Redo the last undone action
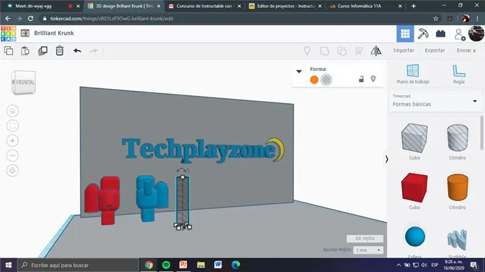This screenshot has height=272, width=485. pos(94,51)
